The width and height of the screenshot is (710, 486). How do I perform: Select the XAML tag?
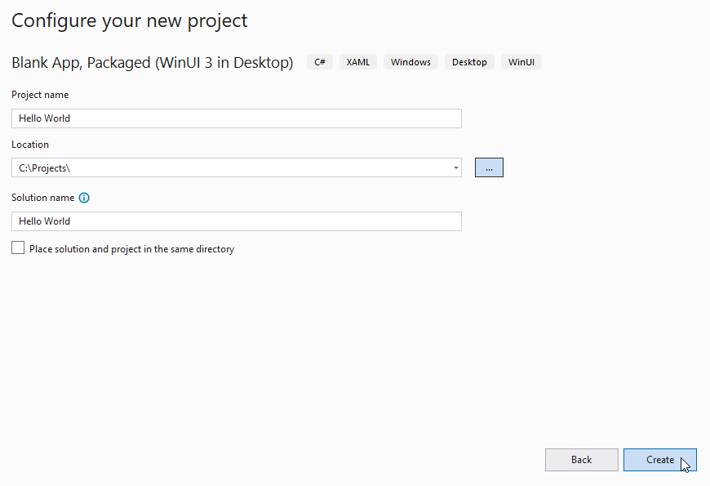click(357, 61)
